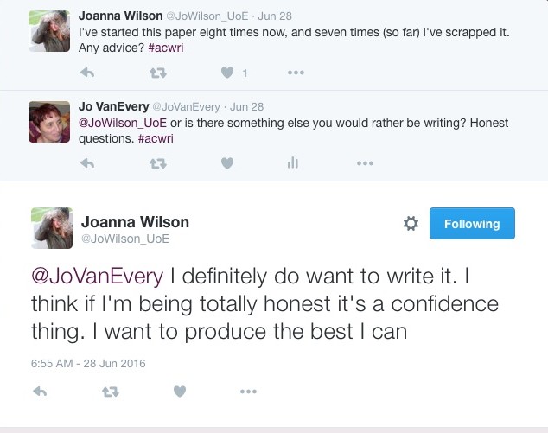Viewport: 548px width, 433px height.
Task: Retweet Joanna's paper advice tweet
Action: (157, 73)
